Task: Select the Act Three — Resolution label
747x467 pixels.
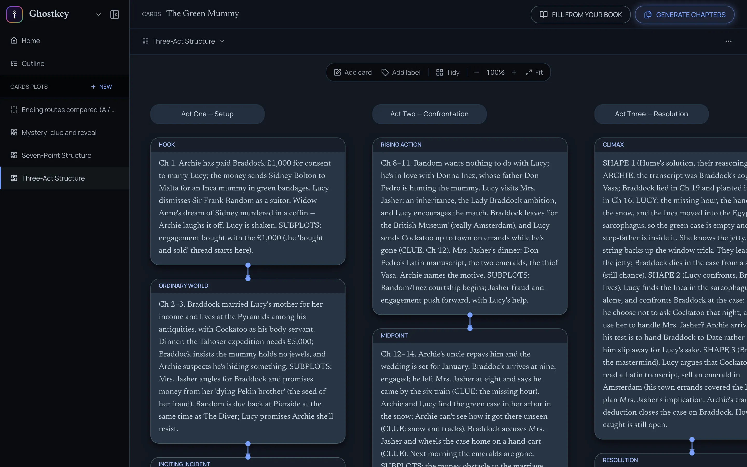Action: click(651, 114)
